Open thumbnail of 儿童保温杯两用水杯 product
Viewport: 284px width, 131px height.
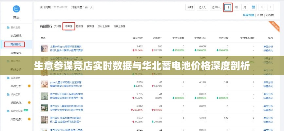44,108
